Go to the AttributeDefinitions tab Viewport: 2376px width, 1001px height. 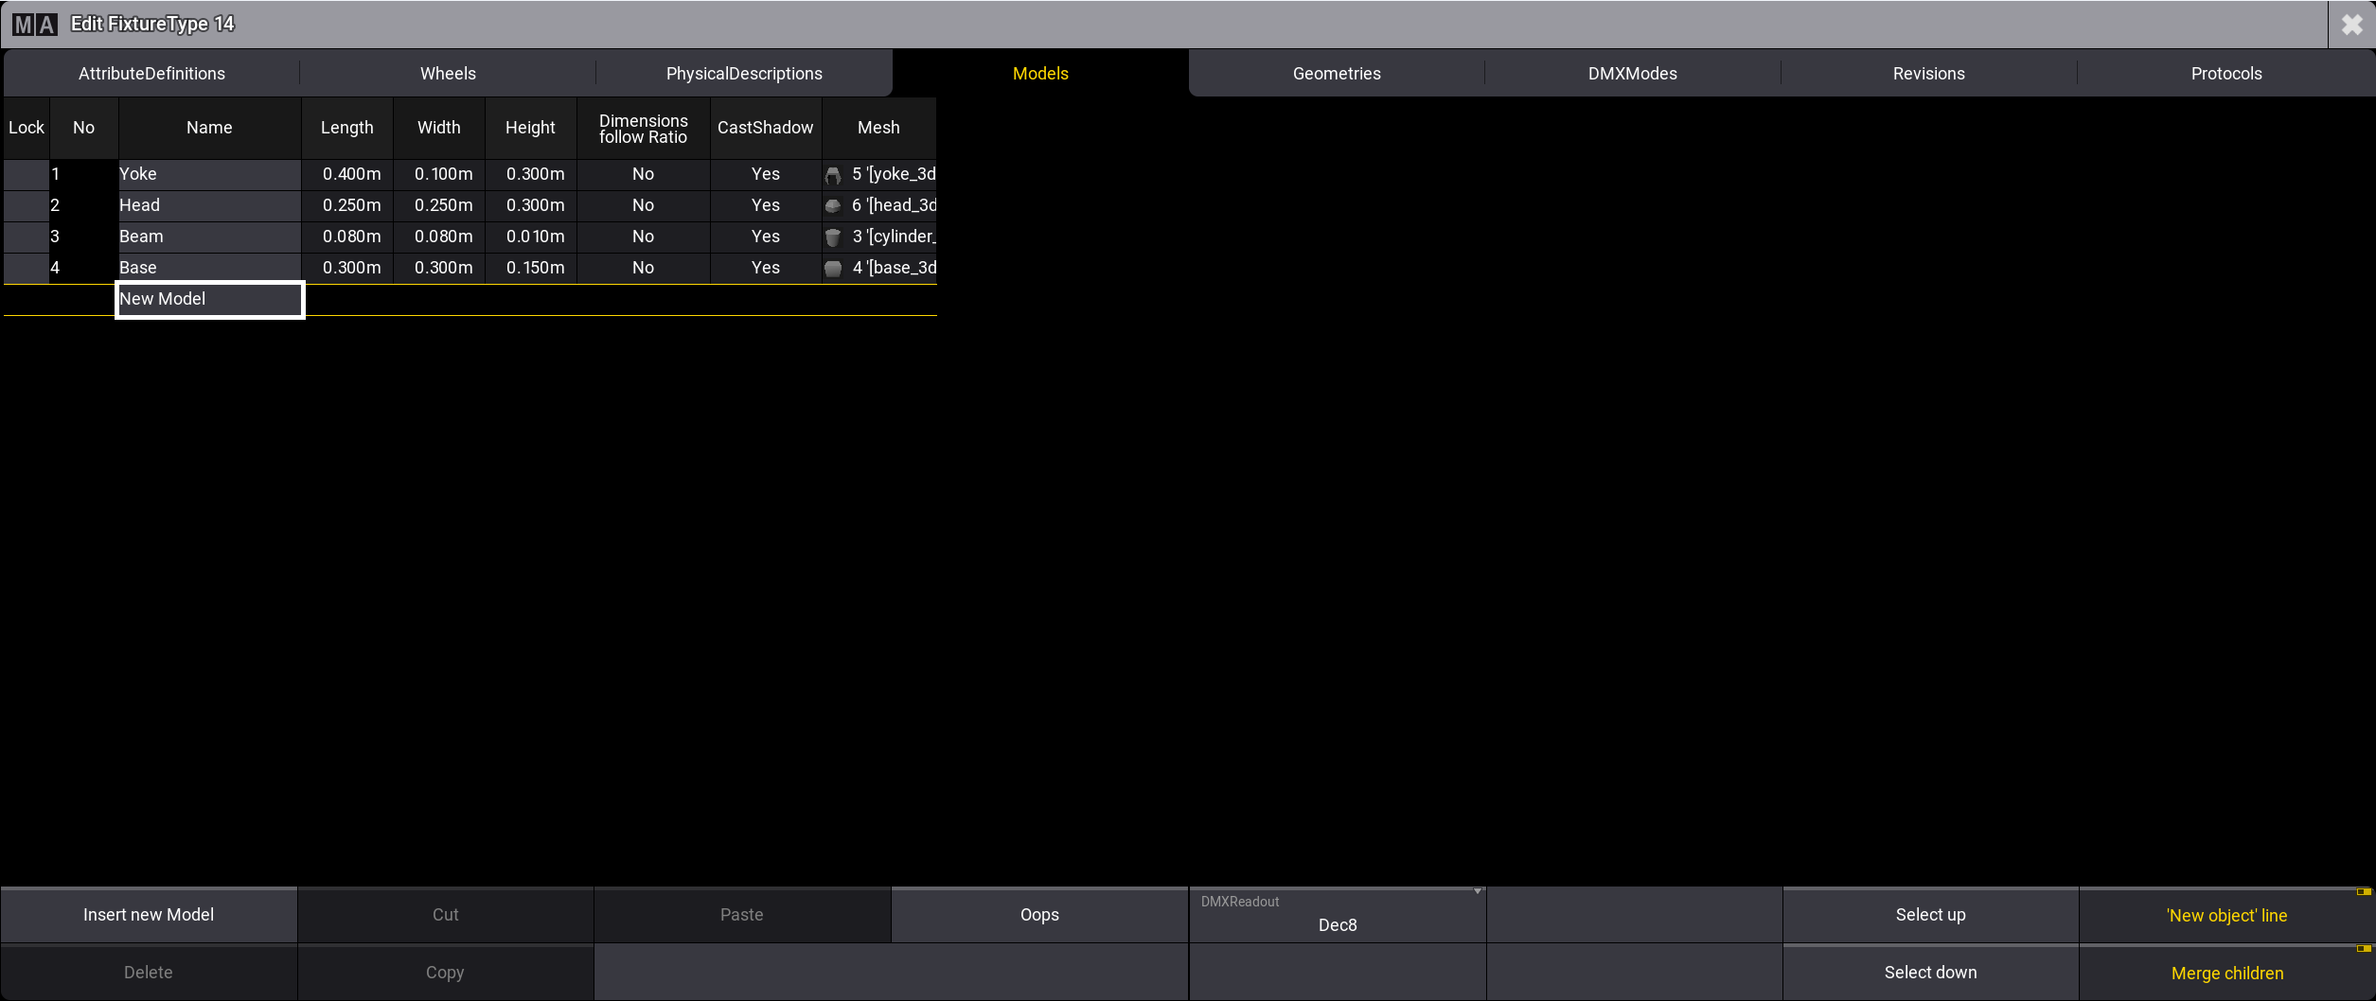coord(151,74)
